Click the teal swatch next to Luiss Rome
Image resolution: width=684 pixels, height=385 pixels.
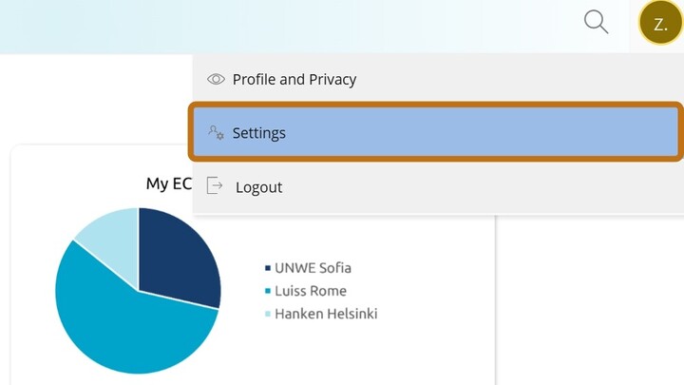(x=268, y=291)
